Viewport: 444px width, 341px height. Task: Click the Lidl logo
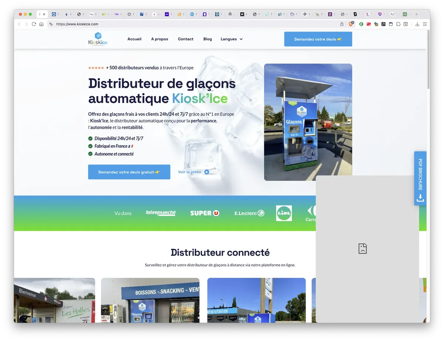(284, 213)
